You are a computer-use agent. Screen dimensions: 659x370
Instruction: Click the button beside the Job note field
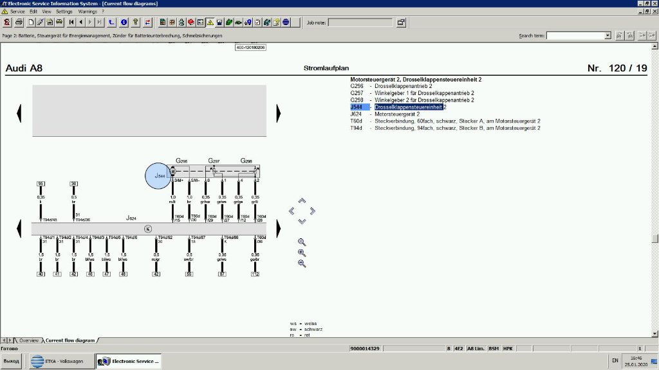coord(401,22)
